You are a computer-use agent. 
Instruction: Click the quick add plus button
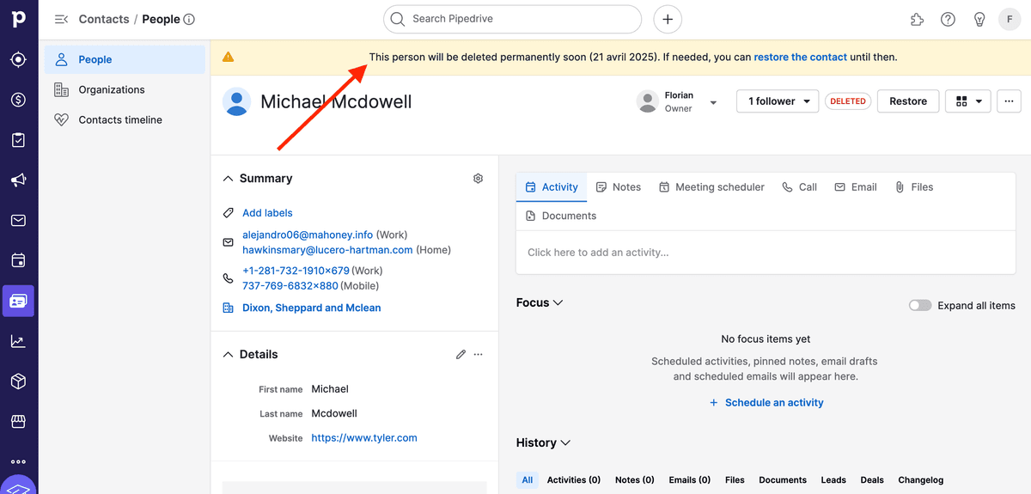tap(668, 19)
